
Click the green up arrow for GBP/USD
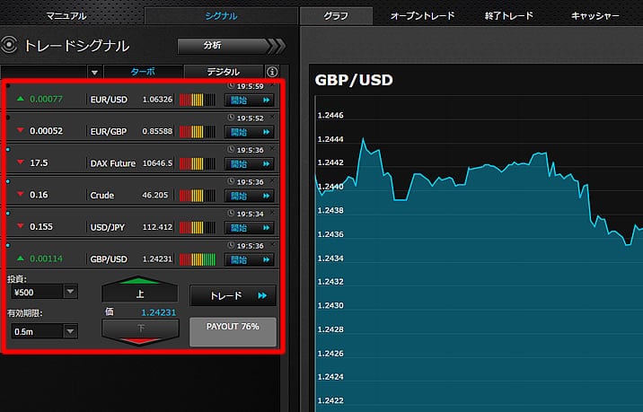click(20, 259)
